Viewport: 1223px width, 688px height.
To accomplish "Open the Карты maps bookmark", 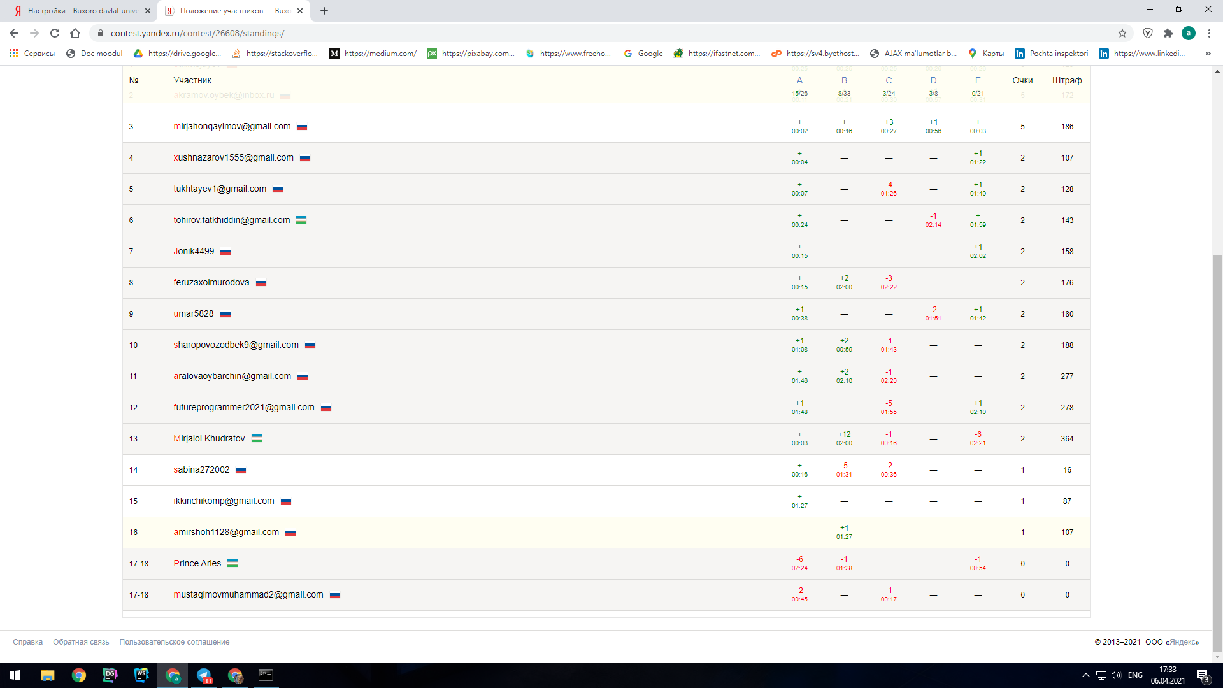I will tap(986, 54).
